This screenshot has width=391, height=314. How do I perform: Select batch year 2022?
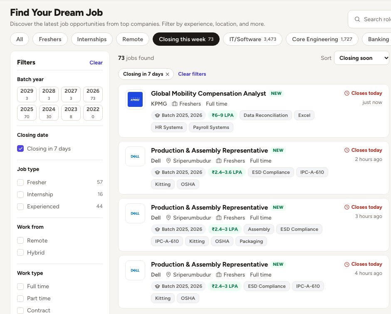coord(93,113)
